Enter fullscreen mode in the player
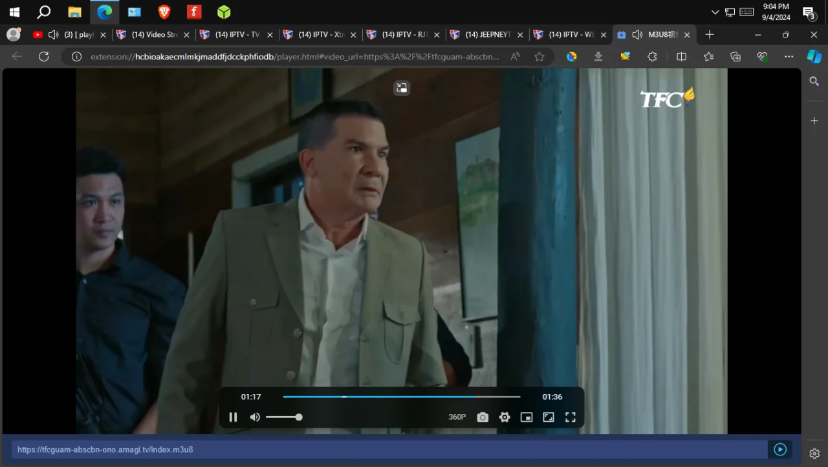828x467 pixels. click(x=571, y=417)
